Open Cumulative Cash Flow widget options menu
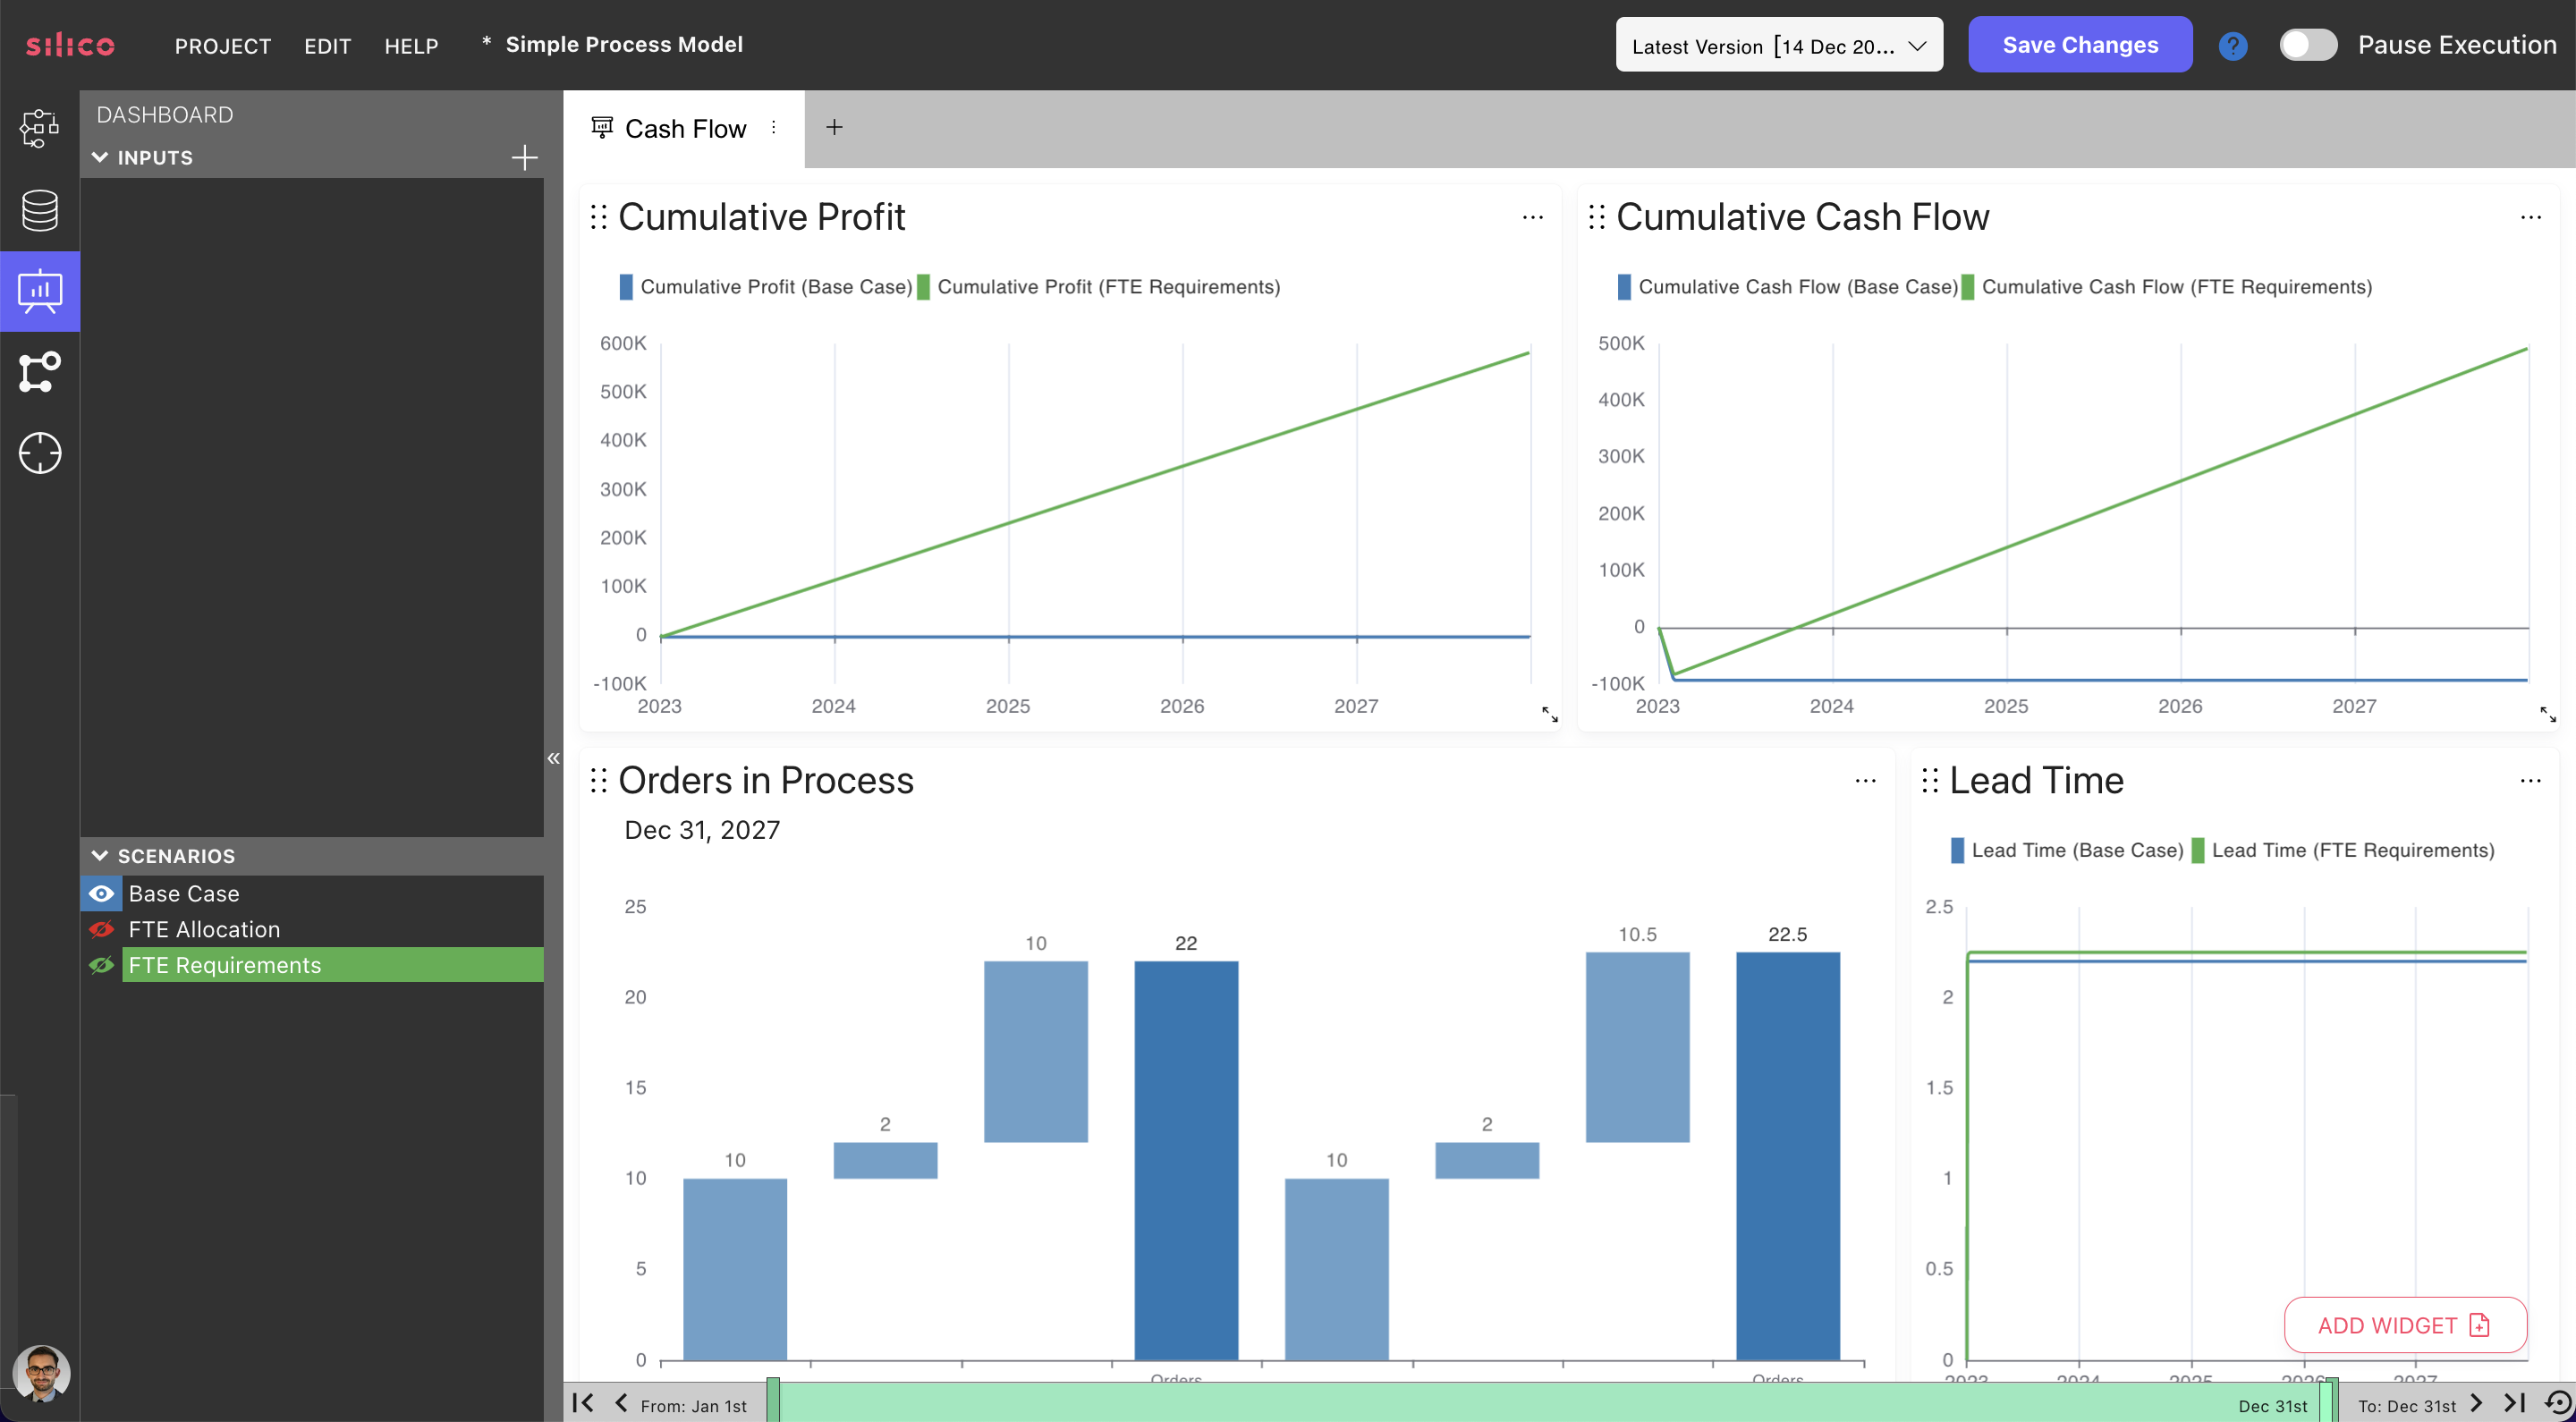The width and height of the screenshot is (2576, 1422). [x=2530, y=217]
